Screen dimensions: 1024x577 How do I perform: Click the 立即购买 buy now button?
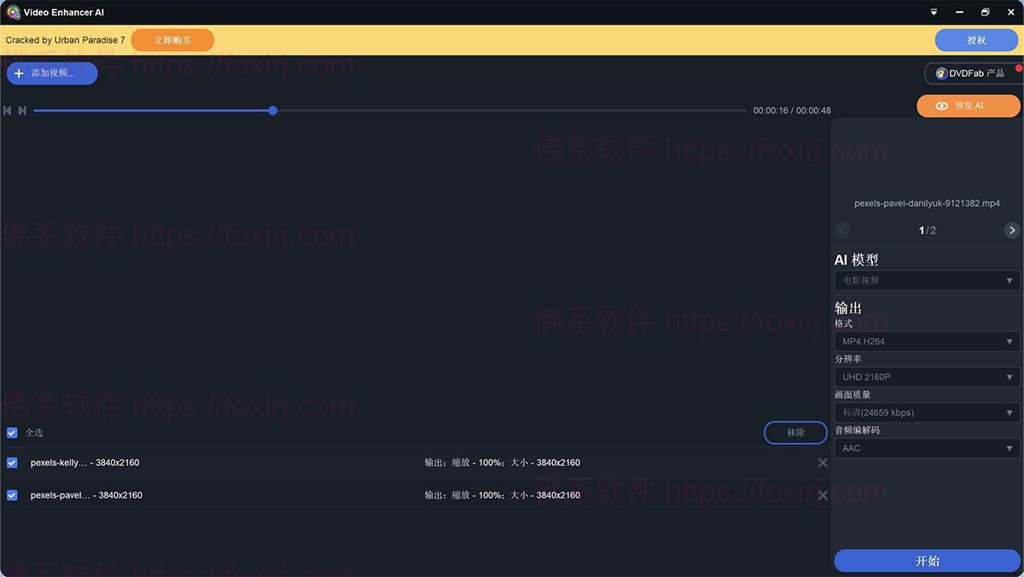coord(172,40)
